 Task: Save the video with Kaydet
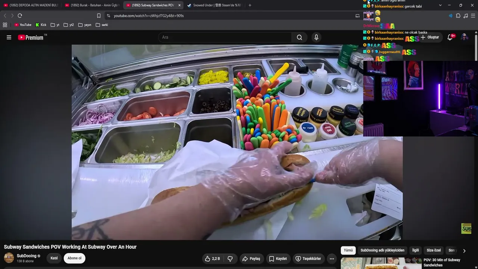pyautogui.click(x=278, y=259)
